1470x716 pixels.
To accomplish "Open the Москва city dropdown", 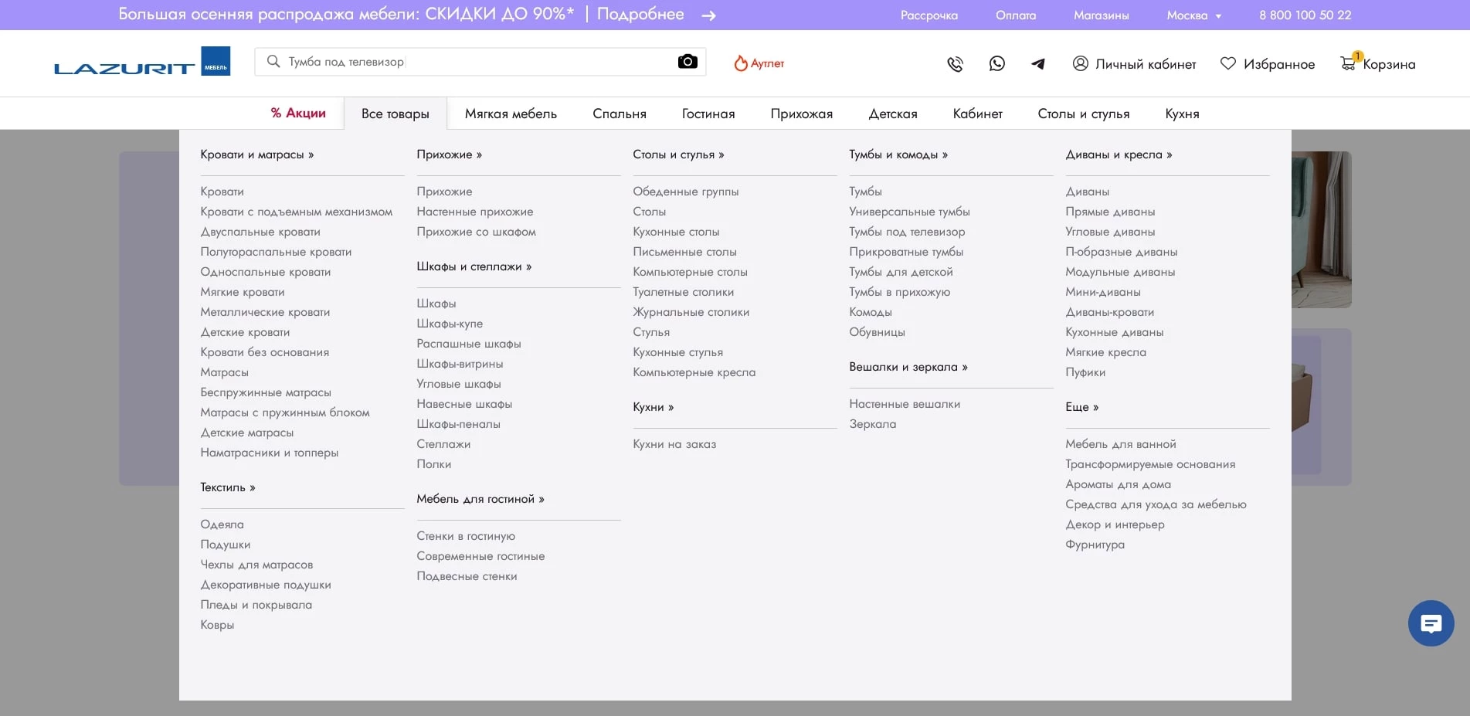I will tap(1193, 15).
